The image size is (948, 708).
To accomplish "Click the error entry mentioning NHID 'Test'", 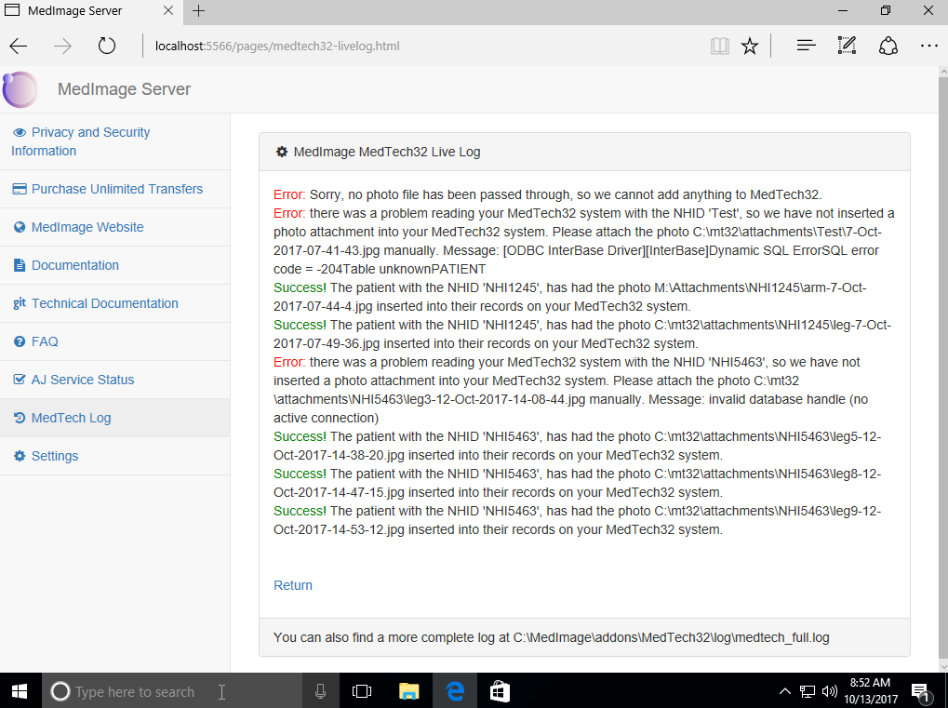I will (584, 241).
